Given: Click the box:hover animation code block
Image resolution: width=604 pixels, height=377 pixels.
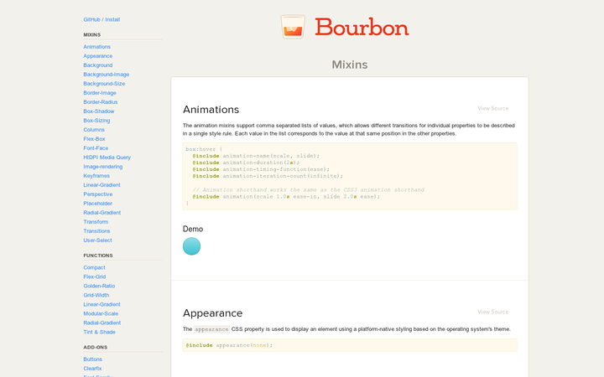Looking at the screenshot, I should coord(350,176).
